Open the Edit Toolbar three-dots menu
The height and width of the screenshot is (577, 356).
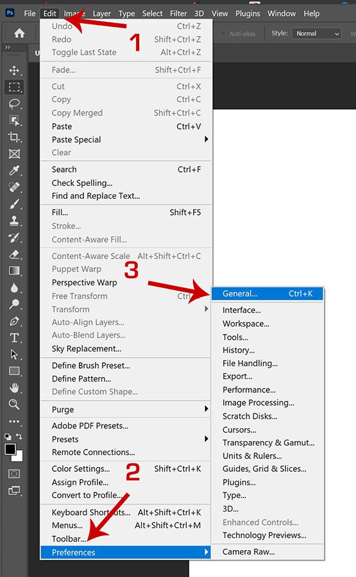(14, 421)
